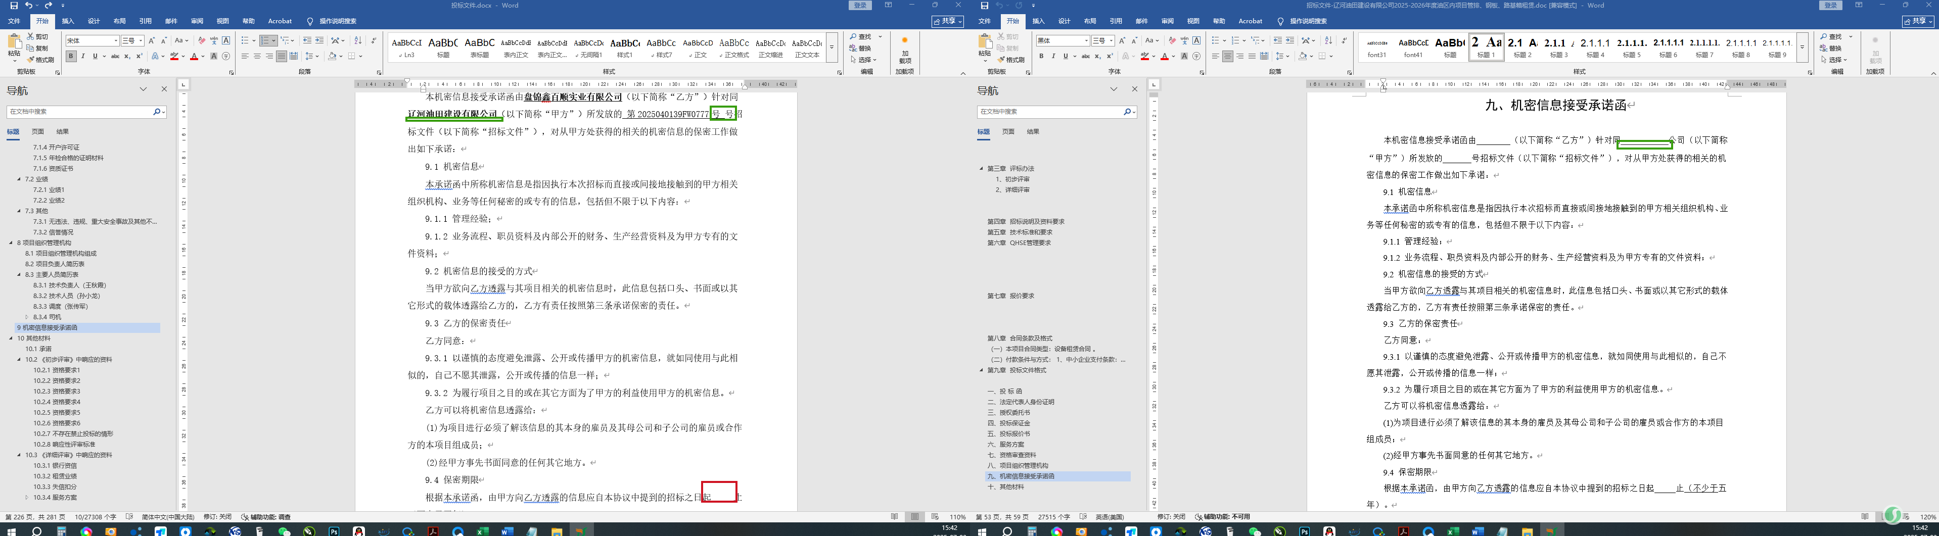This screenshot has height=536, width=1939.
Task: Click the 在文档中搜索 field in left navigation
Action: pyautogui.click(x=79, y=112)
